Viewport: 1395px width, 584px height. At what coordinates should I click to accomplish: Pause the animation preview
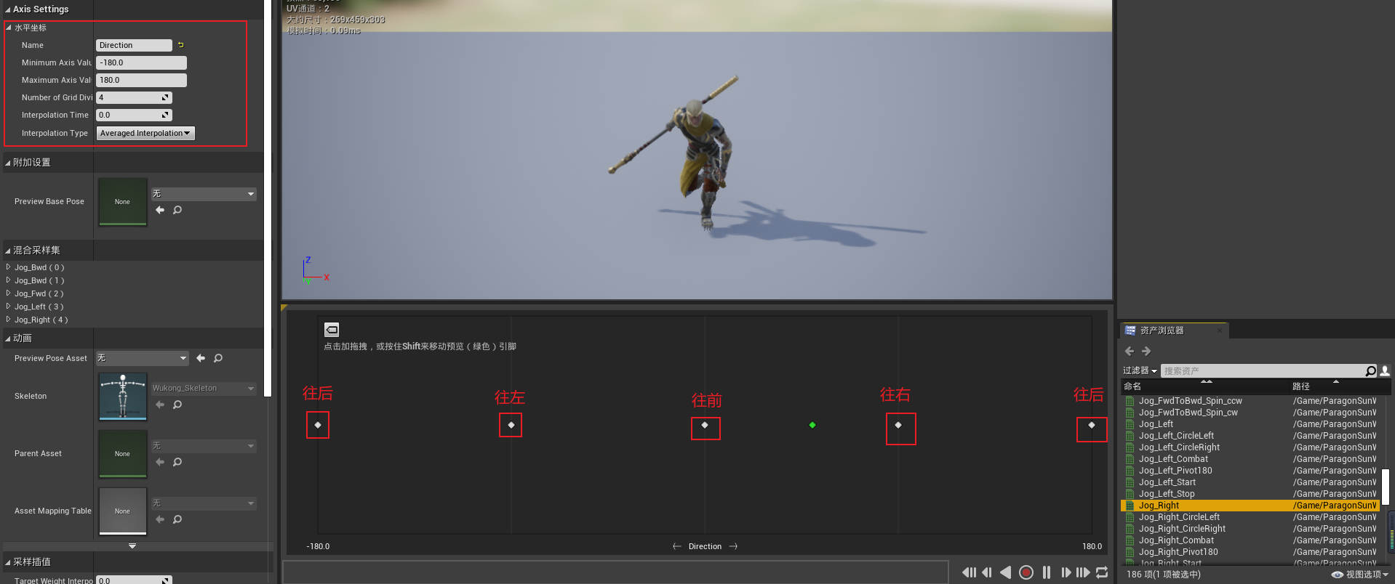point(1047,572)
